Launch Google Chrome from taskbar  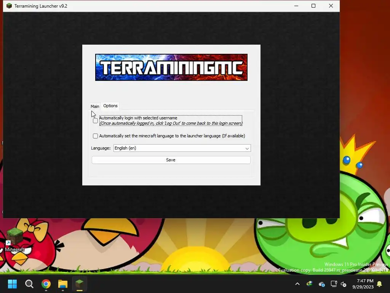click(x=46, y=284)
